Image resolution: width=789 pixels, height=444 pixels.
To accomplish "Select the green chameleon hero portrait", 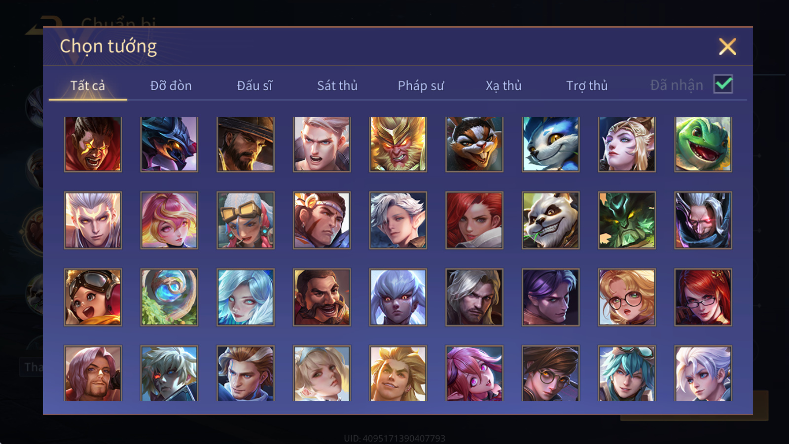I will [703, 144].
